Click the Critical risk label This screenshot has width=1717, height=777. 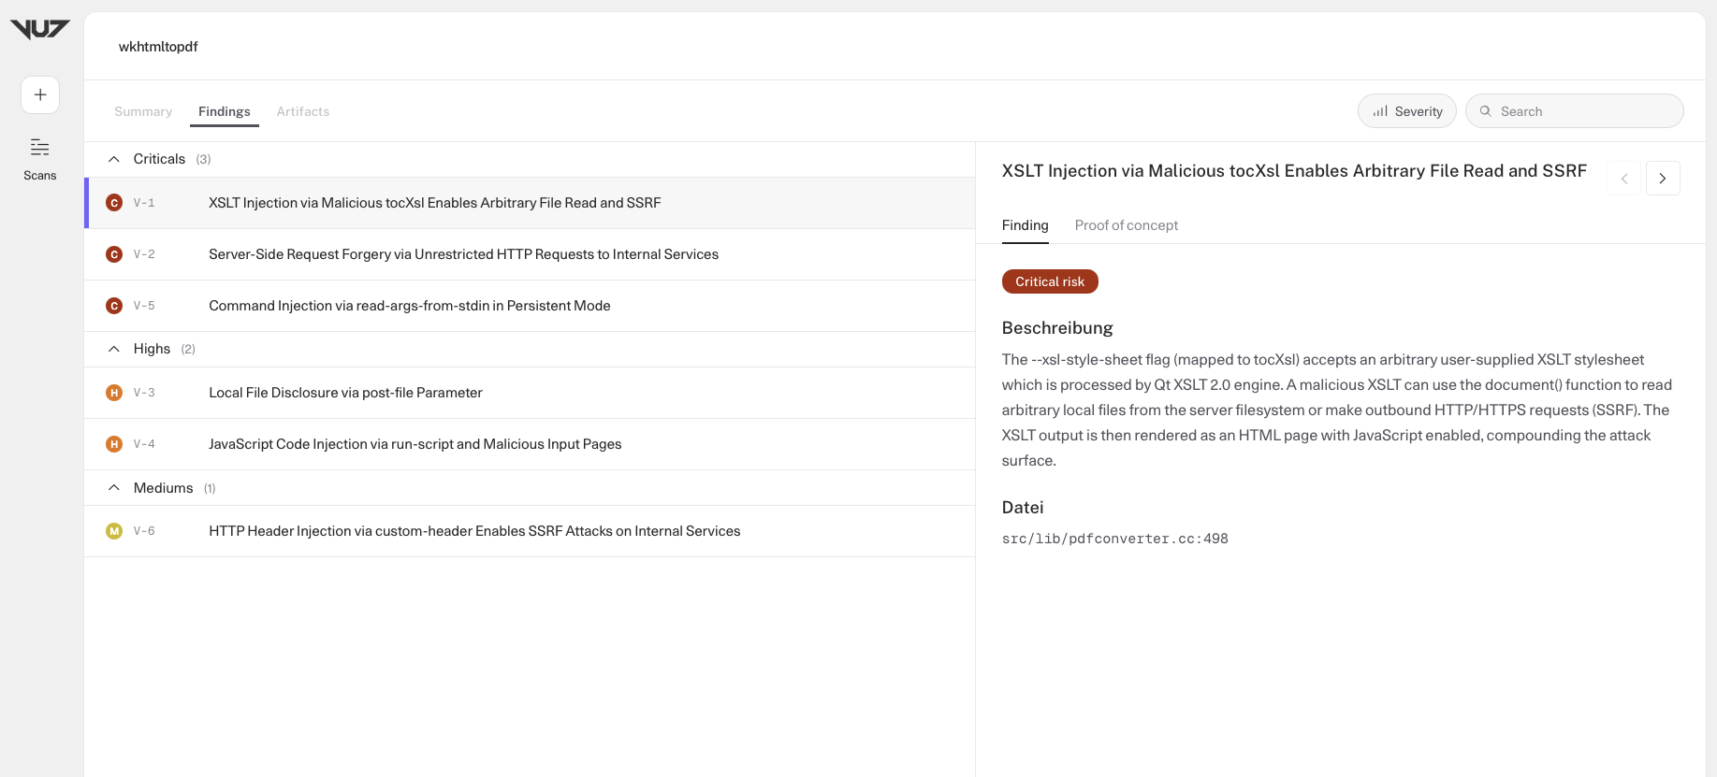1050,281
